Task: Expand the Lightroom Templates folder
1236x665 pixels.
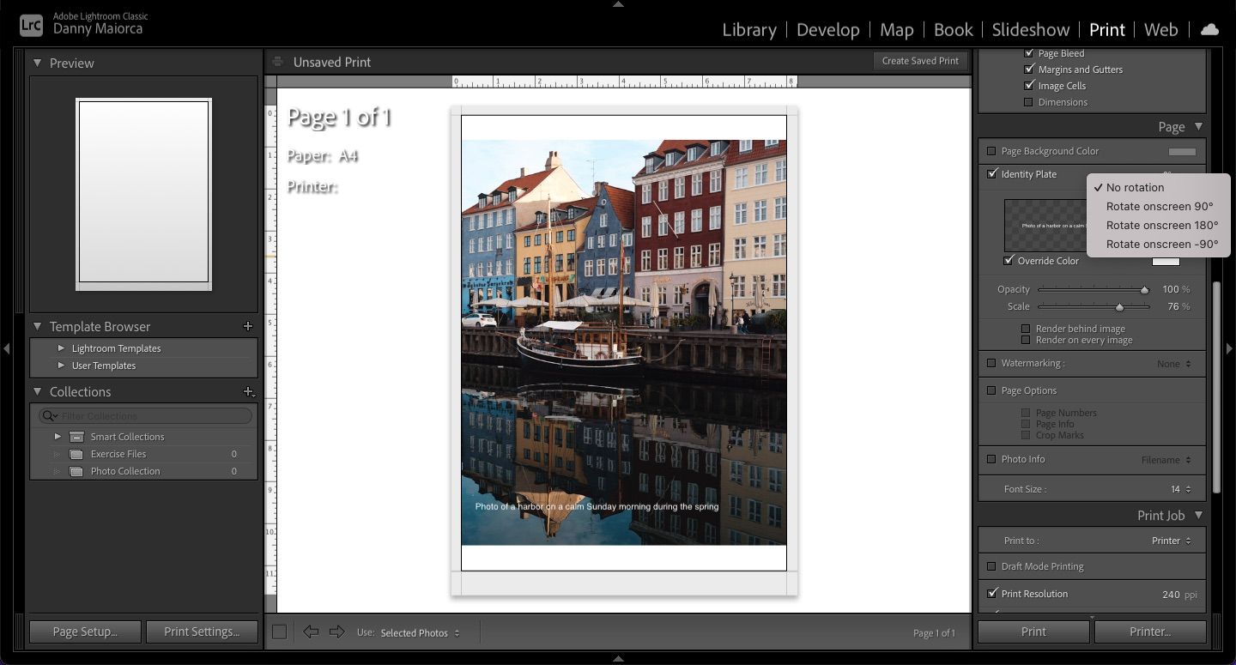Action: (61, 348)
